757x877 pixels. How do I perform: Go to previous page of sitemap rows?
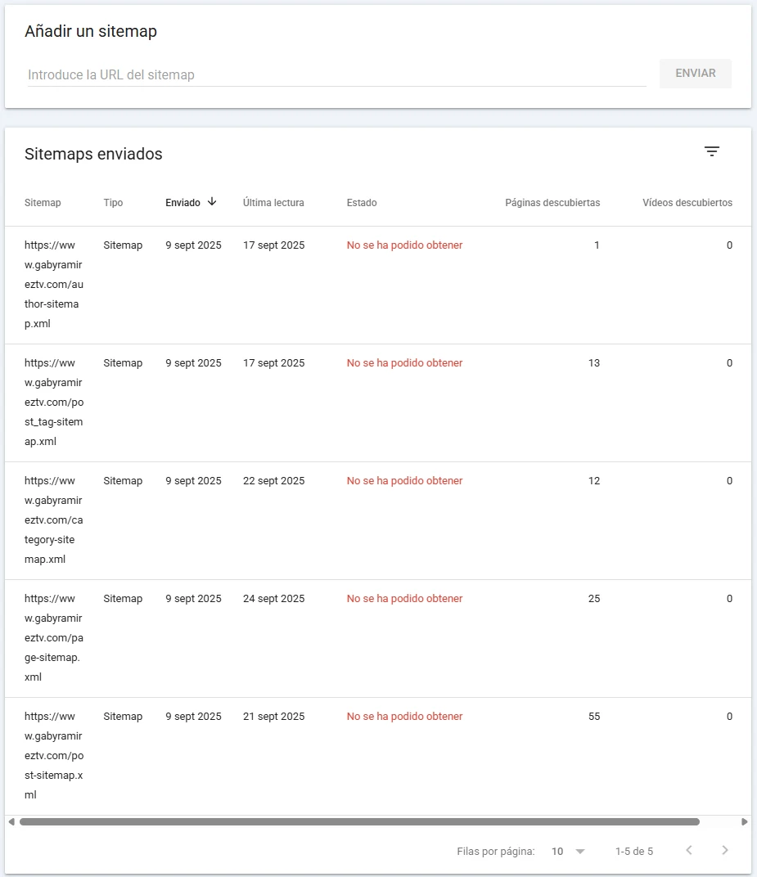tap(689, 850)
